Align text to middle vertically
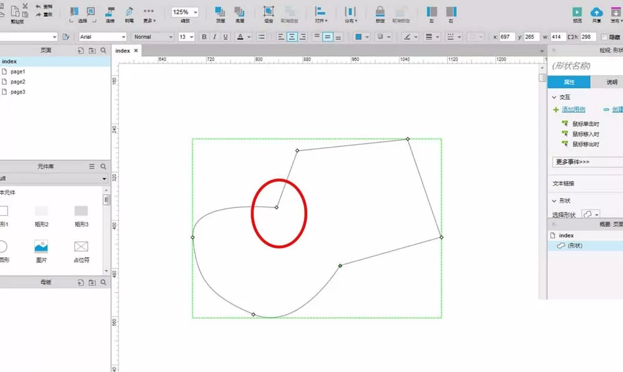Viewport: 623px width, 372px height. [x=328, y=37]
